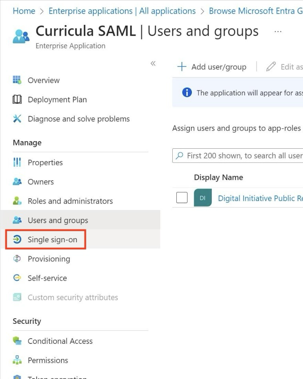Click the Diagnose and solve problems wrench icon
303x379 pixels.
click(17, 119)
